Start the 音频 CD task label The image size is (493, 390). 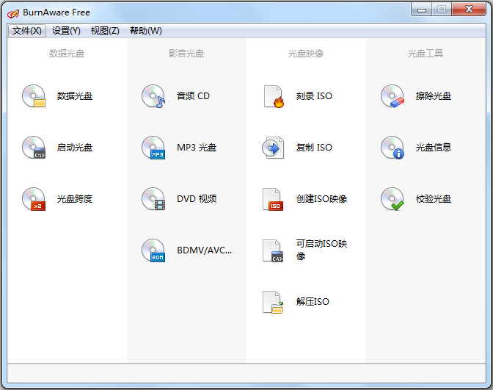tap(193, 96)
